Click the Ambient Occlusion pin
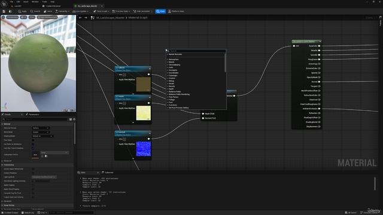The height and width of the screenshot is (215, 383). [319, 109]
